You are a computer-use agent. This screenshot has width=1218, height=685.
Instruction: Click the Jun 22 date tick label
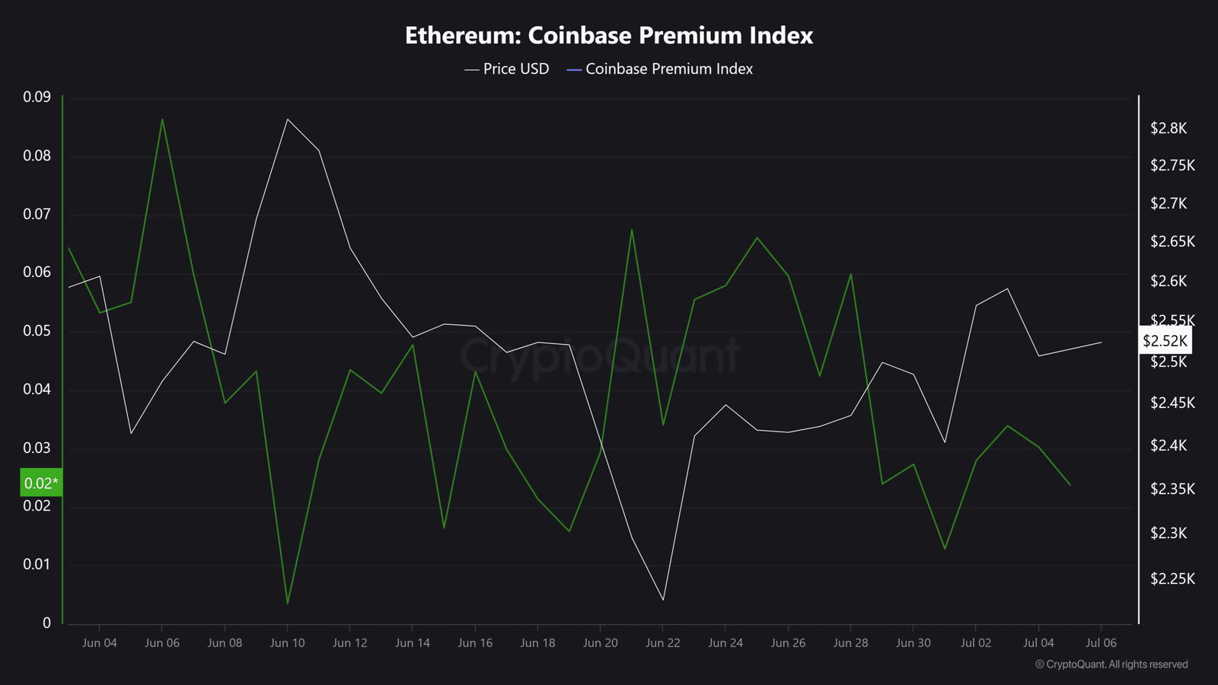pyautogui.click(x=663, y=643)
